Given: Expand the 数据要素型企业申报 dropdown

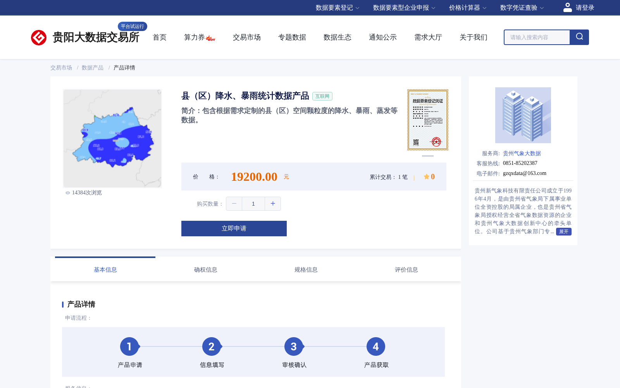Looking at the screenshot, I should pyautogui.click(x=404, y=8).
